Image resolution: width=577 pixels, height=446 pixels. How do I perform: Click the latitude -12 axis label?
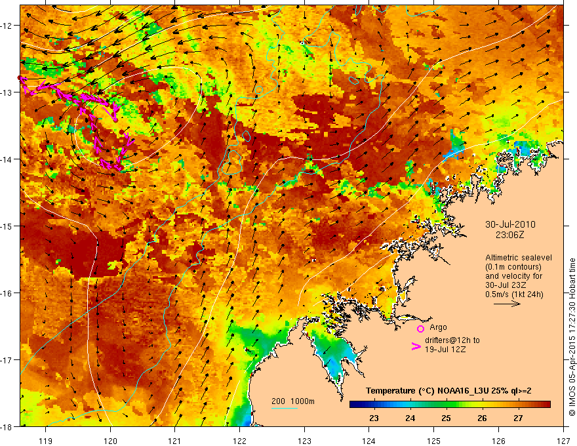coord(7,26)
